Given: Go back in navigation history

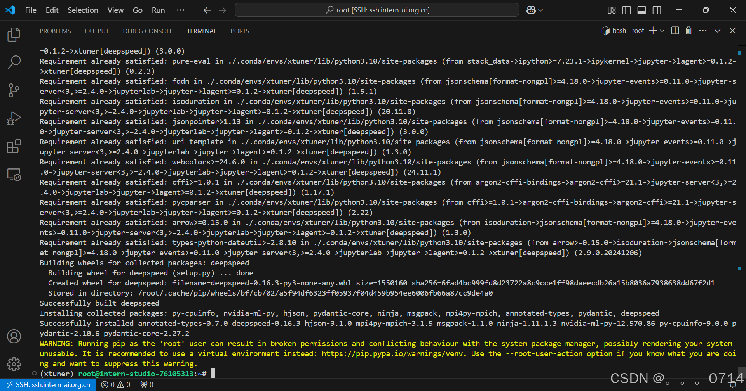Looking at the screenshot, I should pyautogui.click(x=207, y=10).
